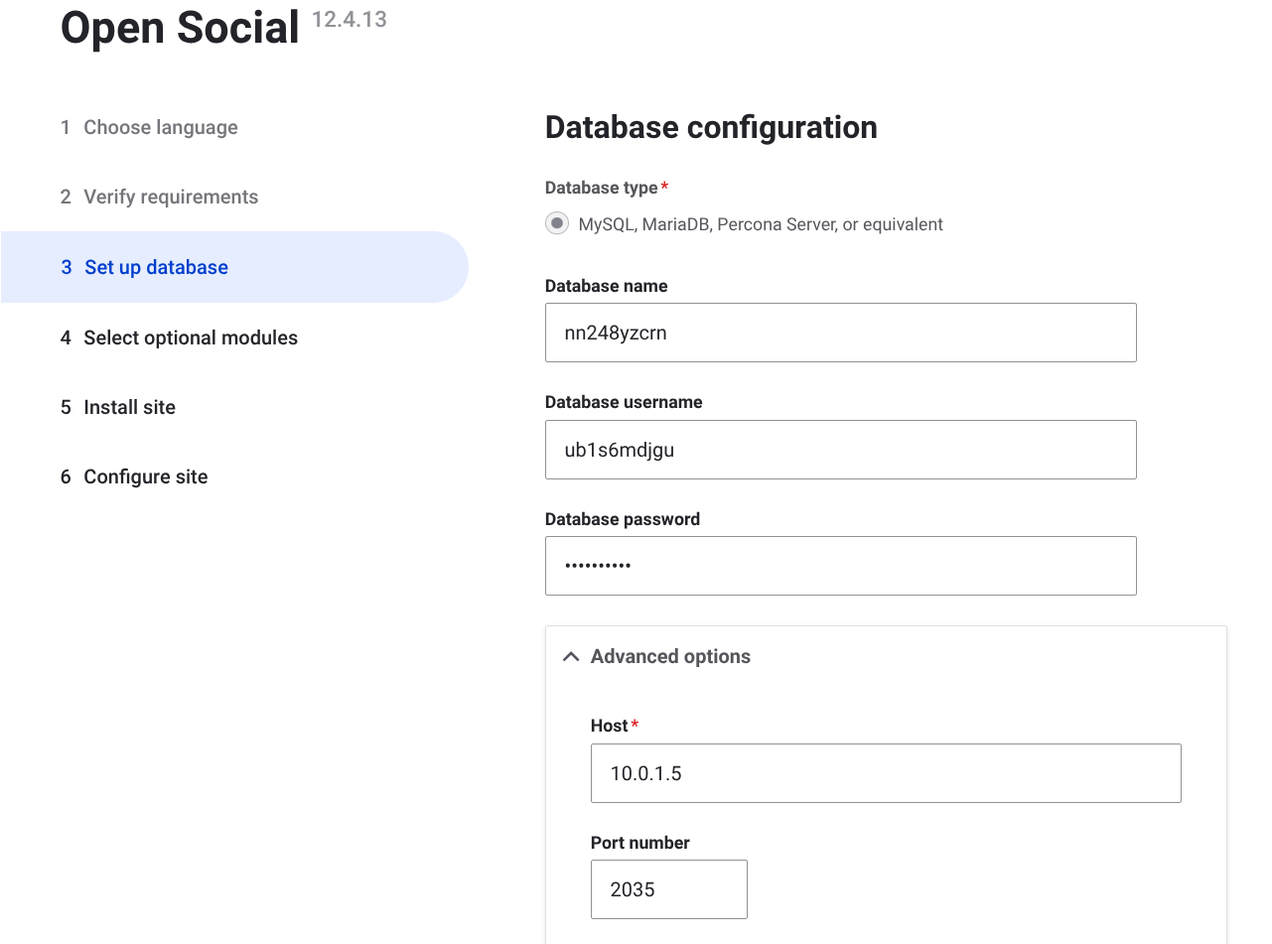Focus the Database name input field
1272x944 pixels.
click(840, 334)
